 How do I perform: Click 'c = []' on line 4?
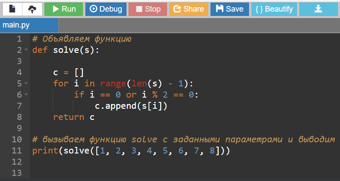click(x=68, y=72)
